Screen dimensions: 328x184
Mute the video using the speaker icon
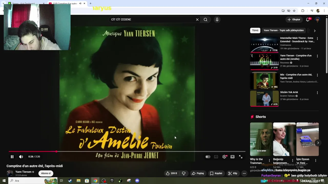21,157
